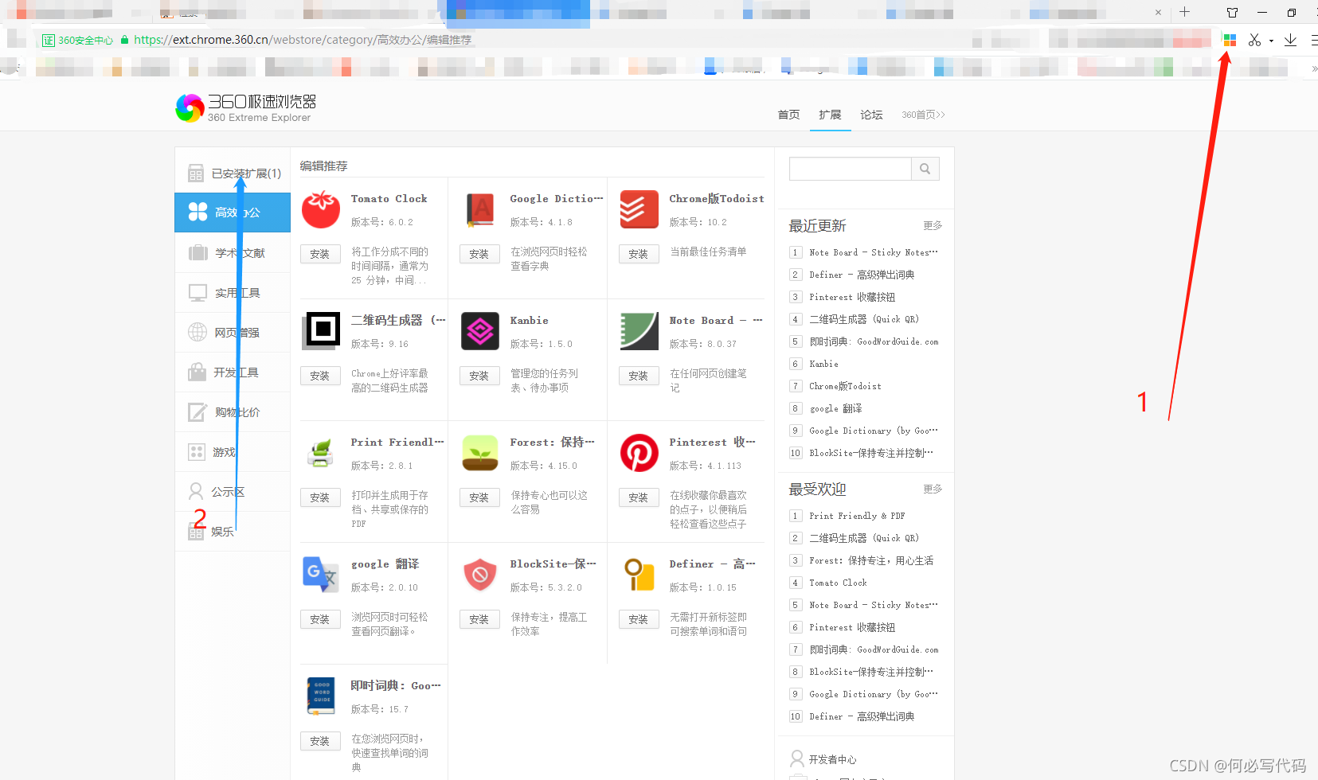The height and width of the screenshot is (780, 1318).
Task: Focus the extension search input field
Action: [x=851, y=169]
